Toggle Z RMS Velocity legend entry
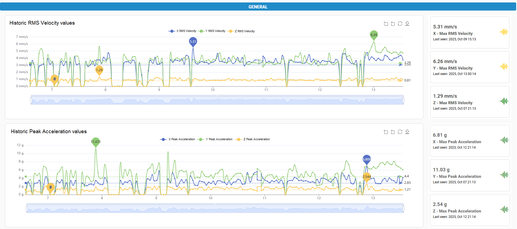517x229 pixels. tap(241, 31)
